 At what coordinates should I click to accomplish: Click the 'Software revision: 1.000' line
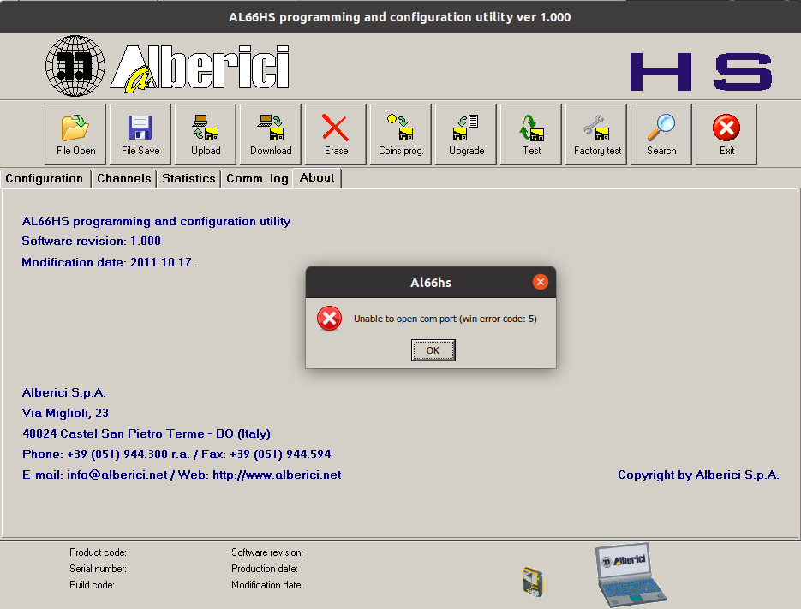92,242
